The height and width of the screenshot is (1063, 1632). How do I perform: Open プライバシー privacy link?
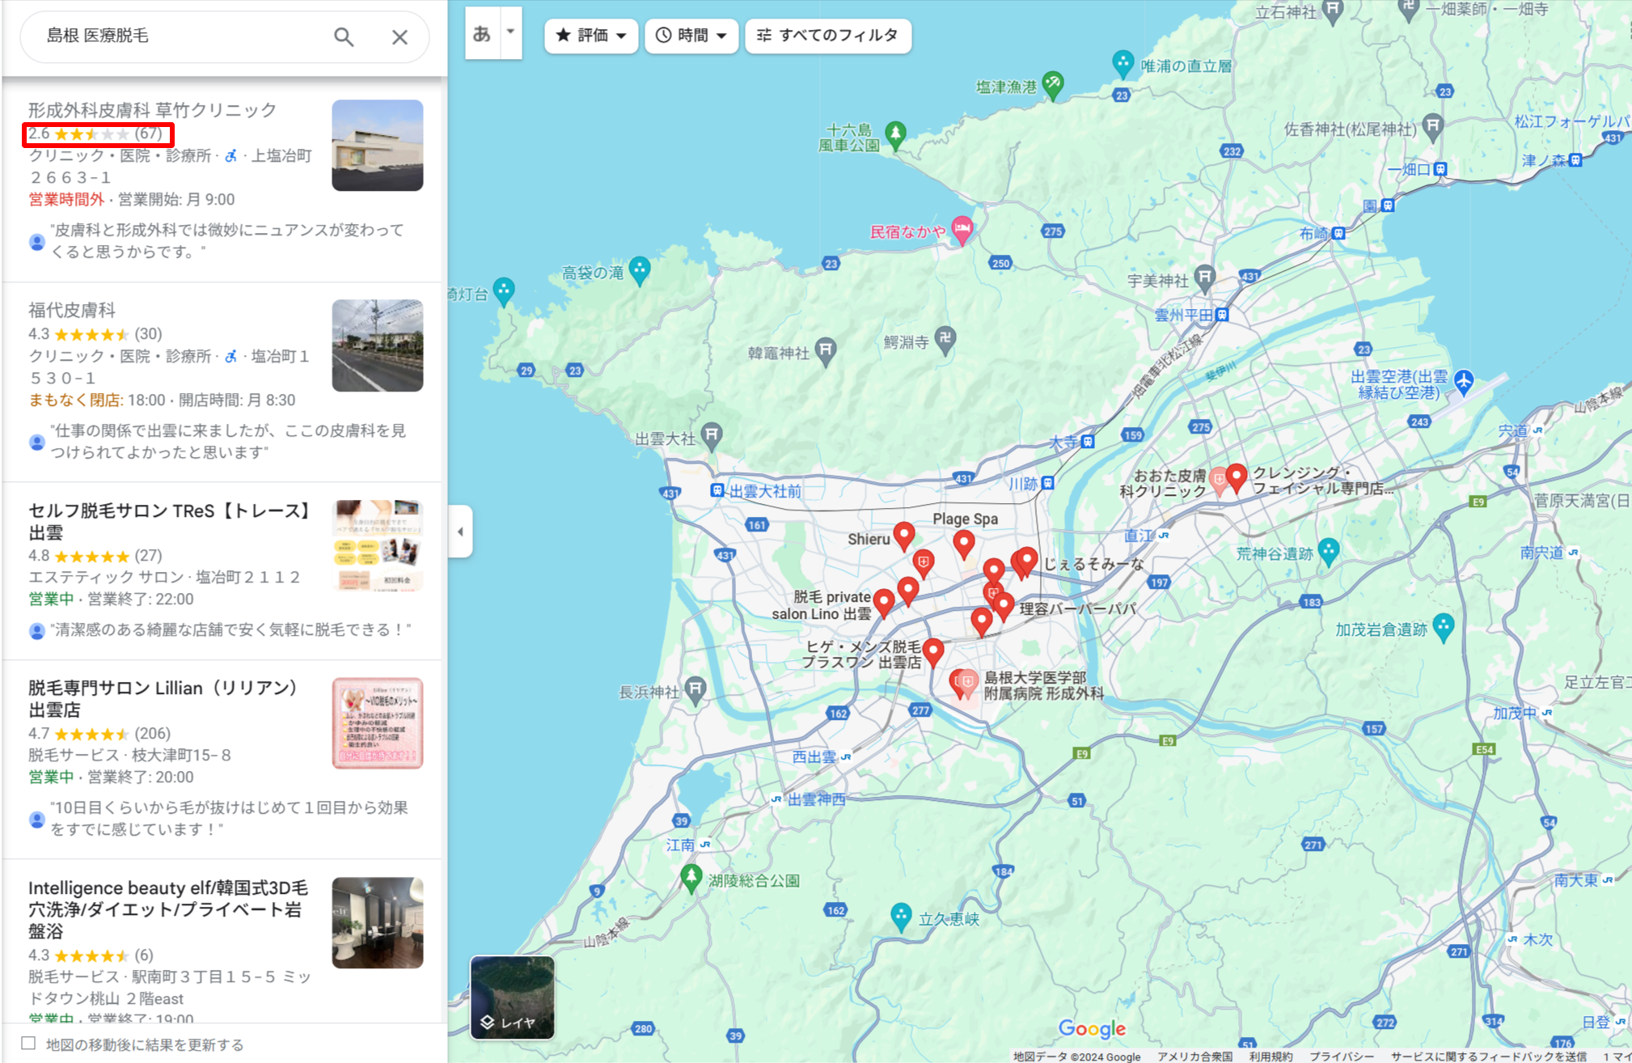pos(1342,1056)
